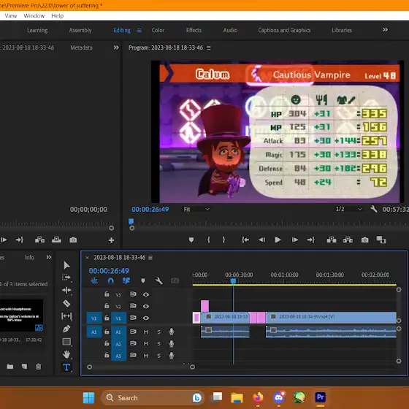Toggle linked selection in timeline

coord(126,280)
